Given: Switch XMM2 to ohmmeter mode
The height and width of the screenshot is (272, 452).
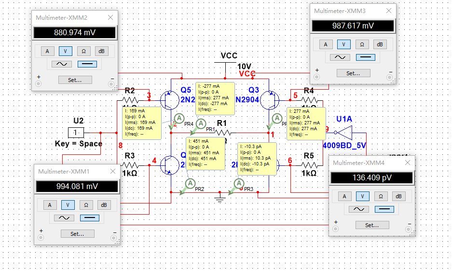Looking at the screenshot, I should (x=83, y=51).
